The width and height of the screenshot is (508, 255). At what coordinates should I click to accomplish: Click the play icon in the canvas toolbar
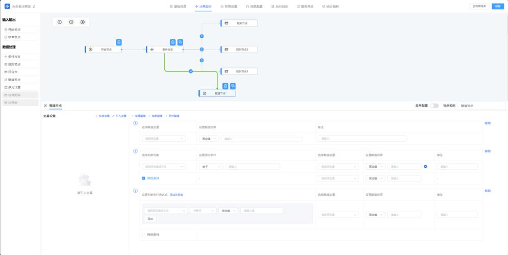click(83, 22)
